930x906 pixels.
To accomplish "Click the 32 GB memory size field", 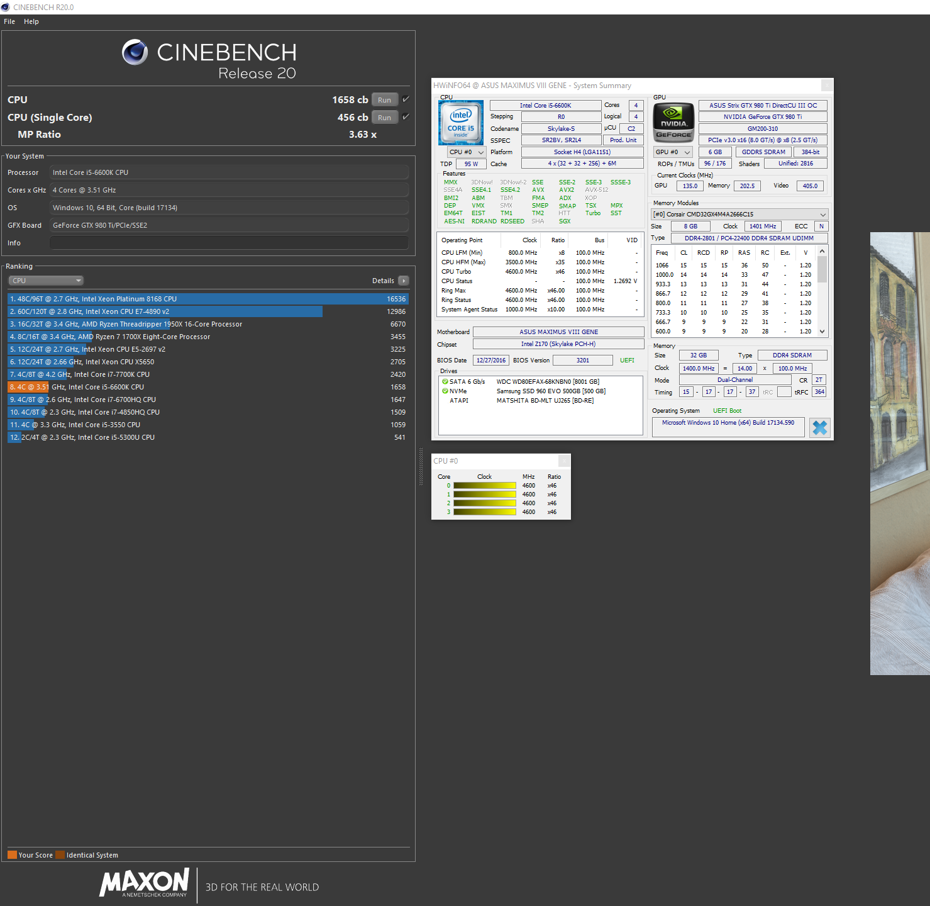I will [699, 355].
